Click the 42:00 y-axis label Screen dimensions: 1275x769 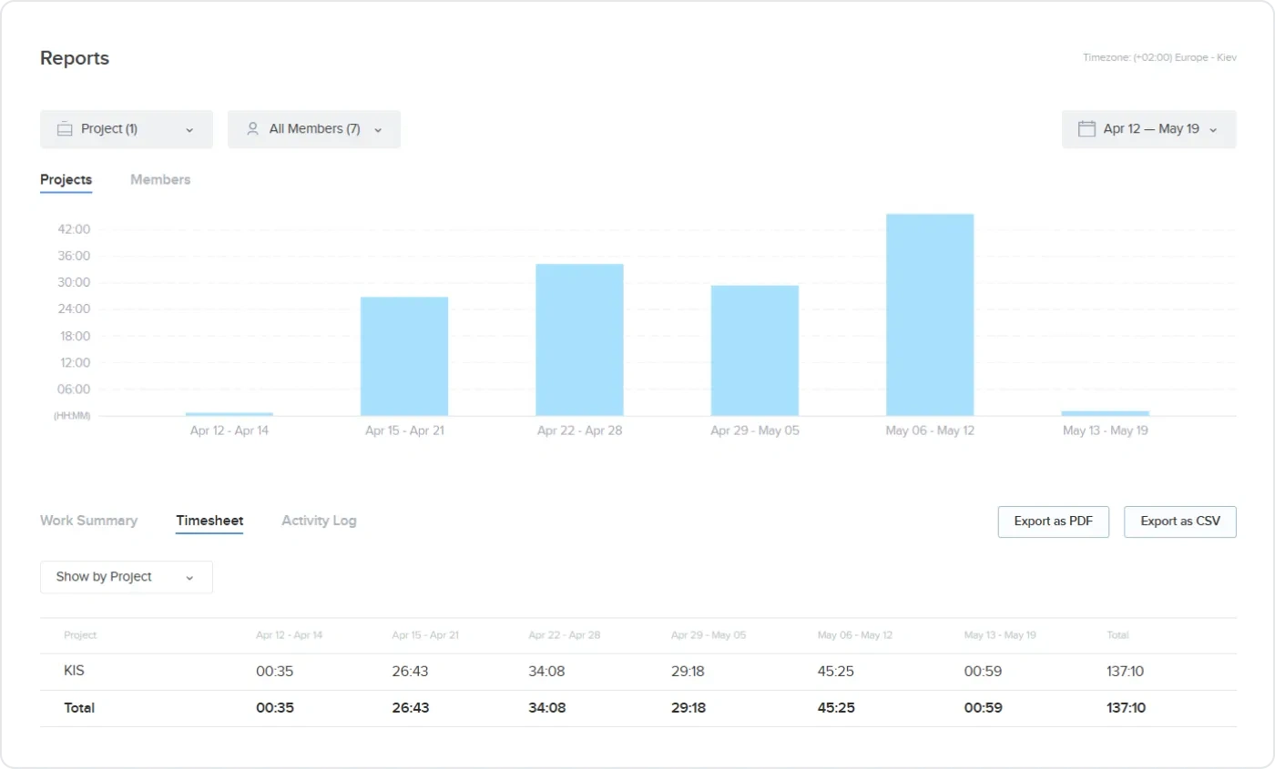75,229
